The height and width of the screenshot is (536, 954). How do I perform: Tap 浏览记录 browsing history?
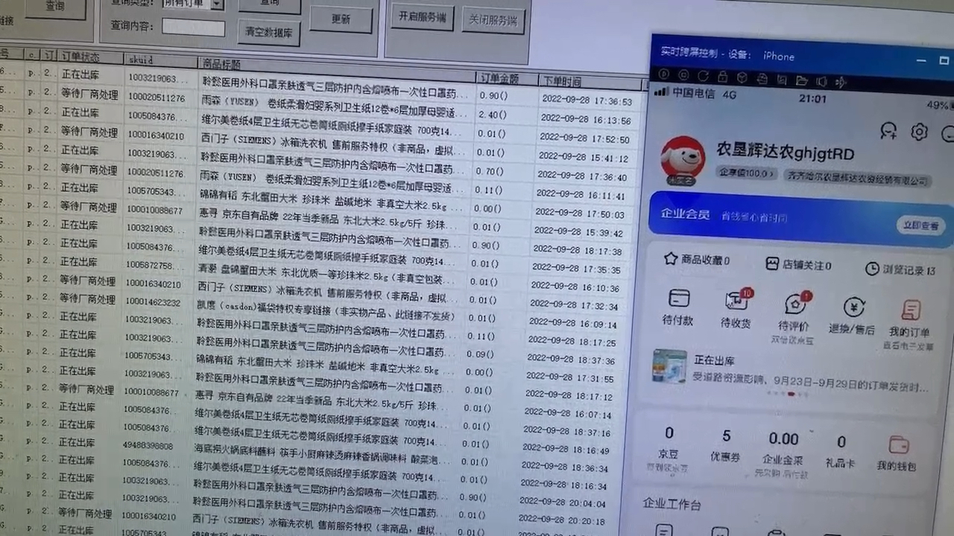tap(900, 269)
